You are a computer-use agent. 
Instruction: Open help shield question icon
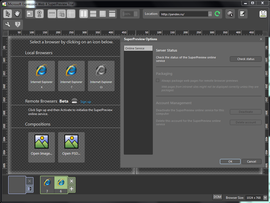point(17,25)
